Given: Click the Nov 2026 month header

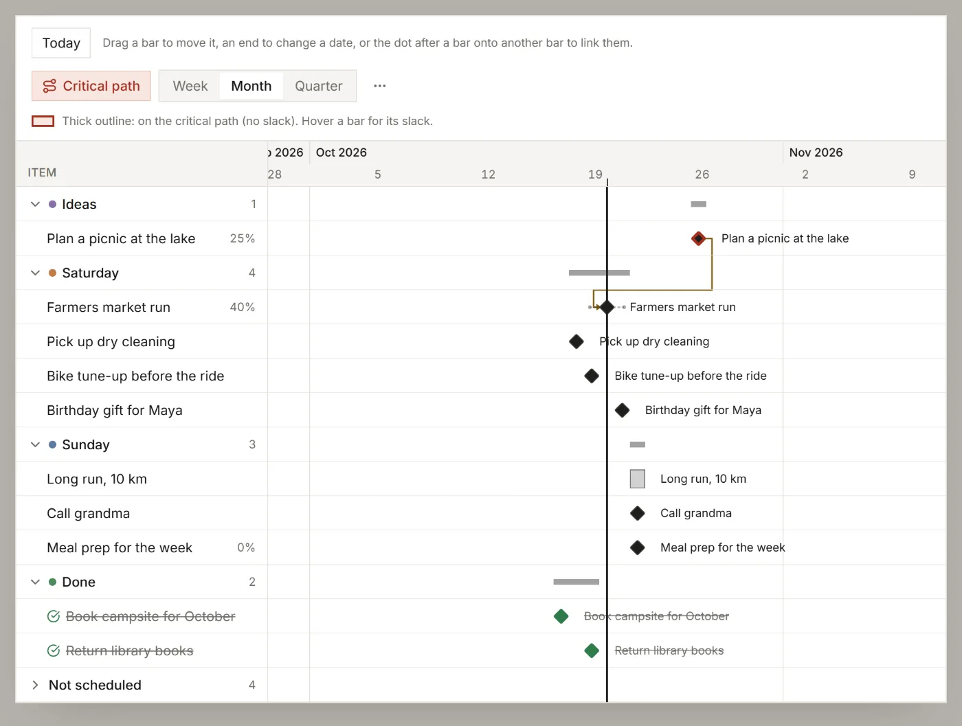Looking at the screenshot, I should click(x=816, y=152).
